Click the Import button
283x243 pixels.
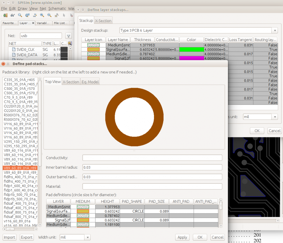10,237
